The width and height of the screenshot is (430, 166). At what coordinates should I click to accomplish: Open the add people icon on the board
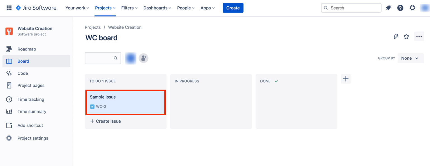(x=144, y=58)
